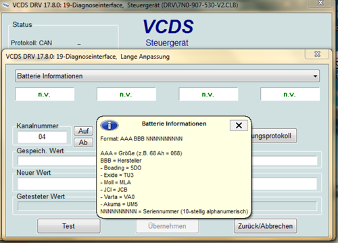Click 'Protokoll: CAN' status text

pos(31,43)
